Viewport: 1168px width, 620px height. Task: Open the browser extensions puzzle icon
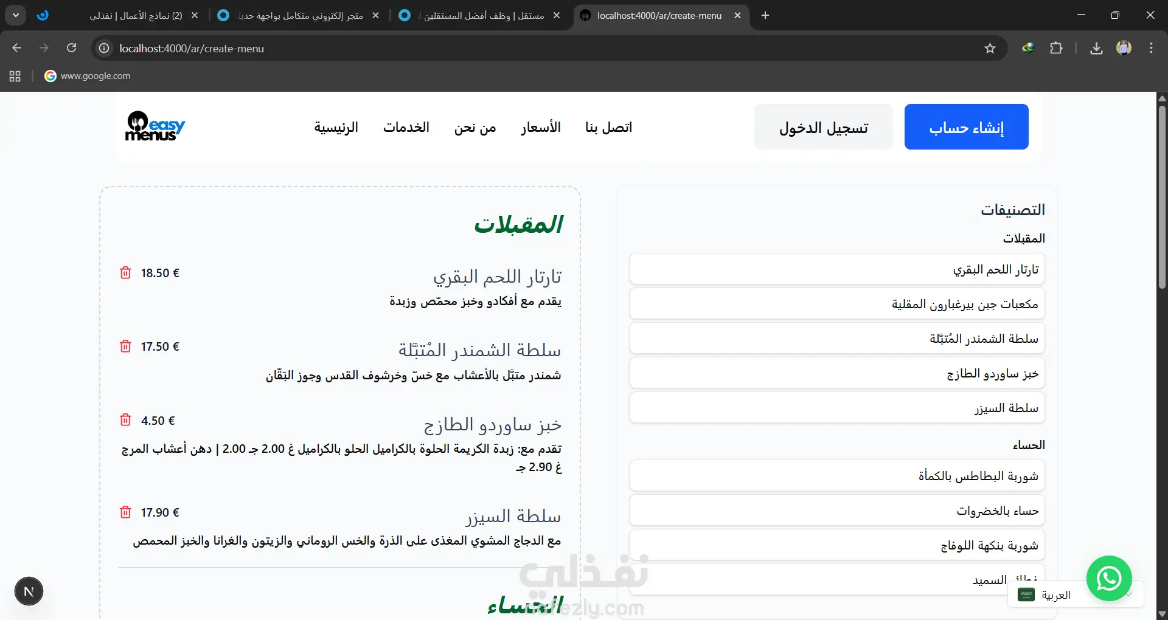point(1057,49)
